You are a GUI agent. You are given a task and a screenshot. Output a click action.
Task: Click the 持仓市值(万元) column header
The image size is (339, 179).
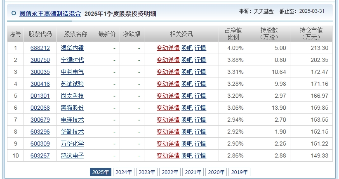click(x=311, y=34)
